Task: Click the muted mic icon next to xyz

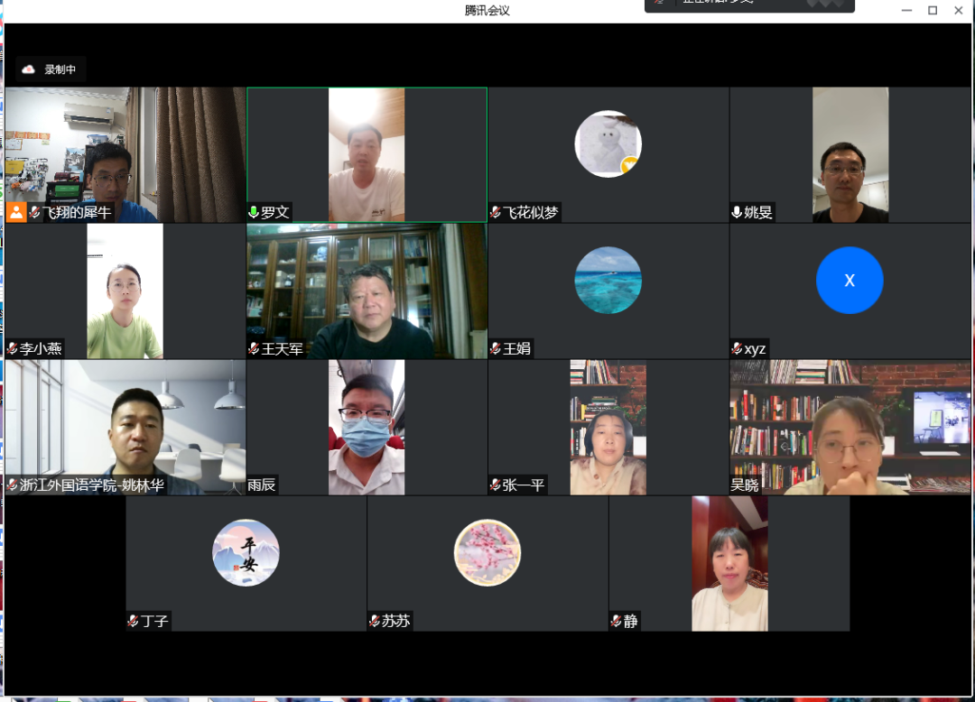Action: point(737,349)
